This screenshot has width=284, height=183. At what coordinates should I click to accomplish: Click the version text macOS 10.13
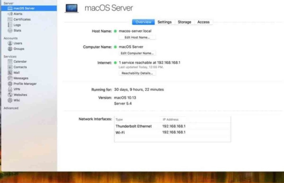(125, 98)
